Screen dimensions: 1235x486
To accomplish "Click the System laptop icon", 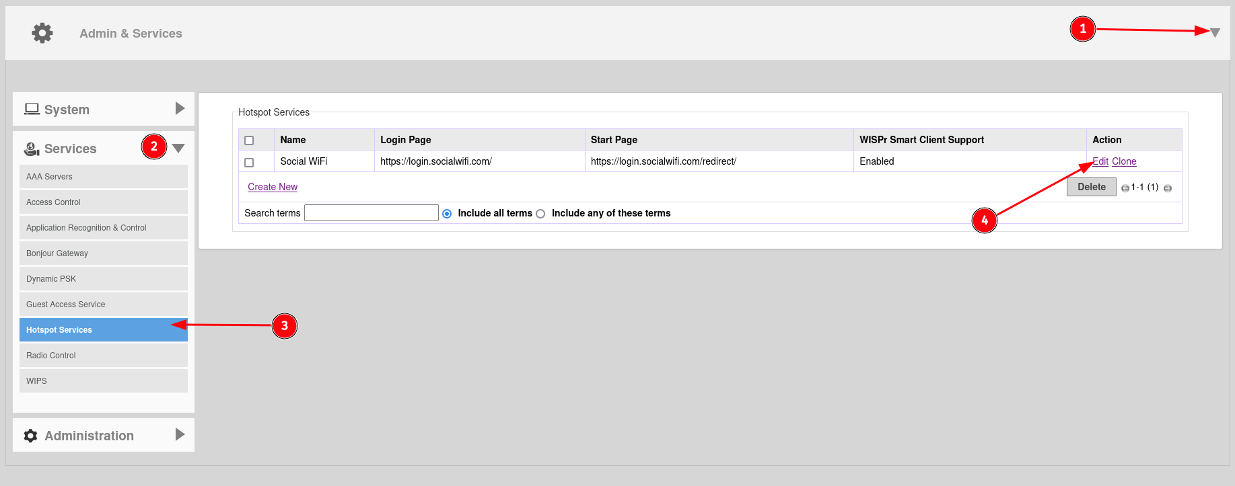I will [x=32, y=109].
